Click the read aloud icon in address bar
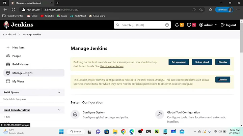 click(194, 9)
